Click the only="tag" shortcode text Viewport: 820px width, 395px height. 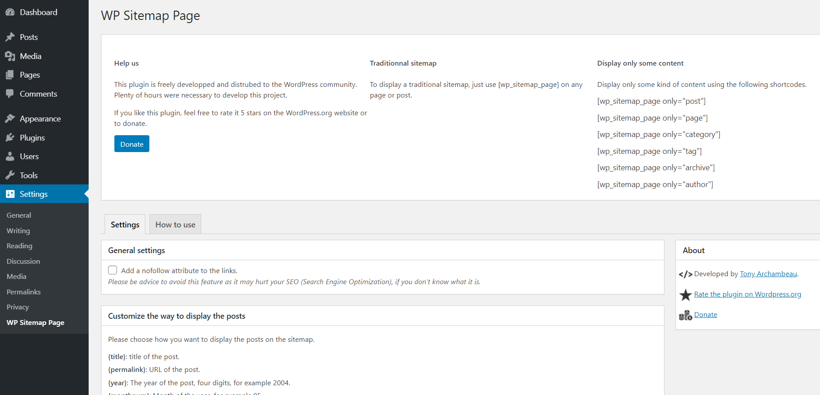pos(649,151)
